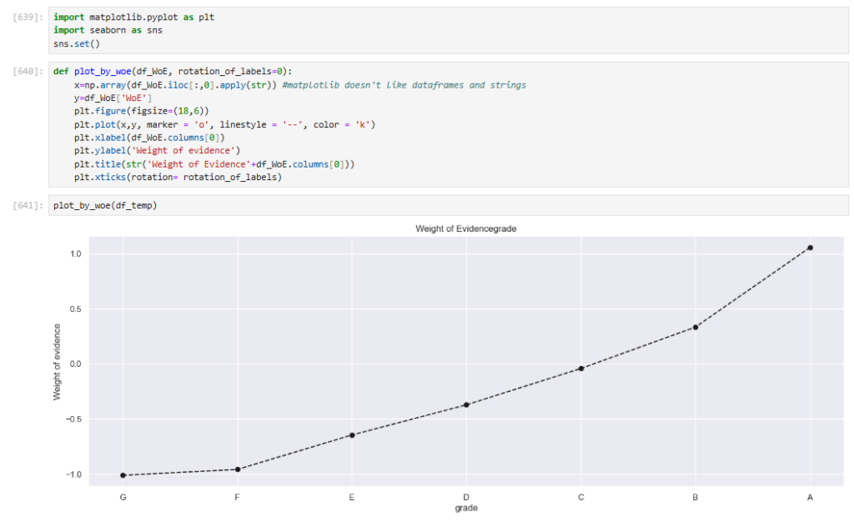Select the plotted marker for grade D

pos(466,405)
